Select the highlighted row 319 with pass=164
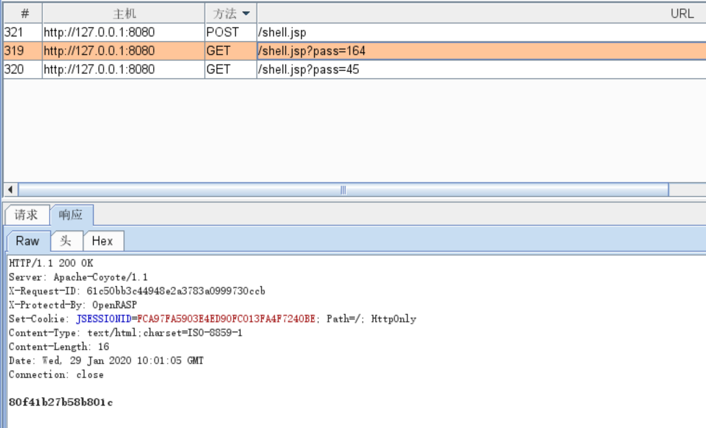 (x=355, y=51)
